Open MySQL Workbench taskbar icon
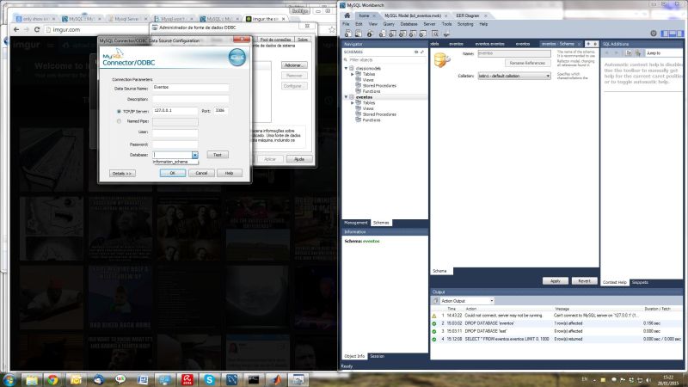688x387 pixels. point(231,379)
